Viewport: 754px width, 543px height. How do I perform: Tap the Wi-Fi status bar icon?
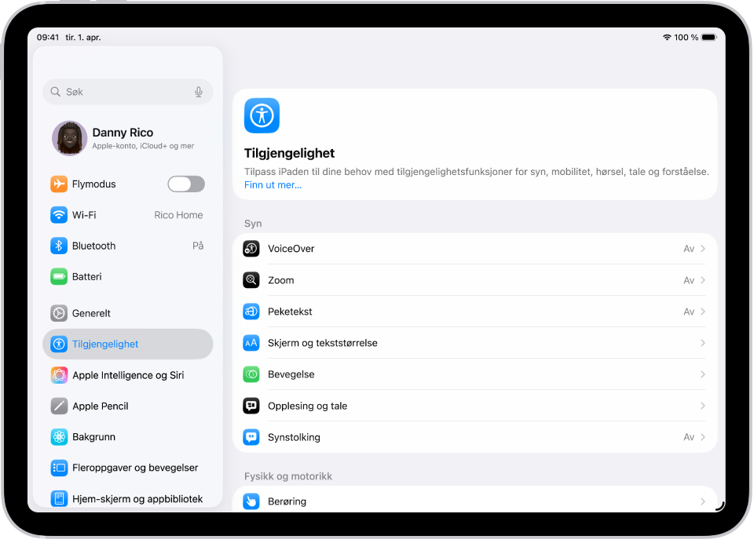(x=667, y=38)
